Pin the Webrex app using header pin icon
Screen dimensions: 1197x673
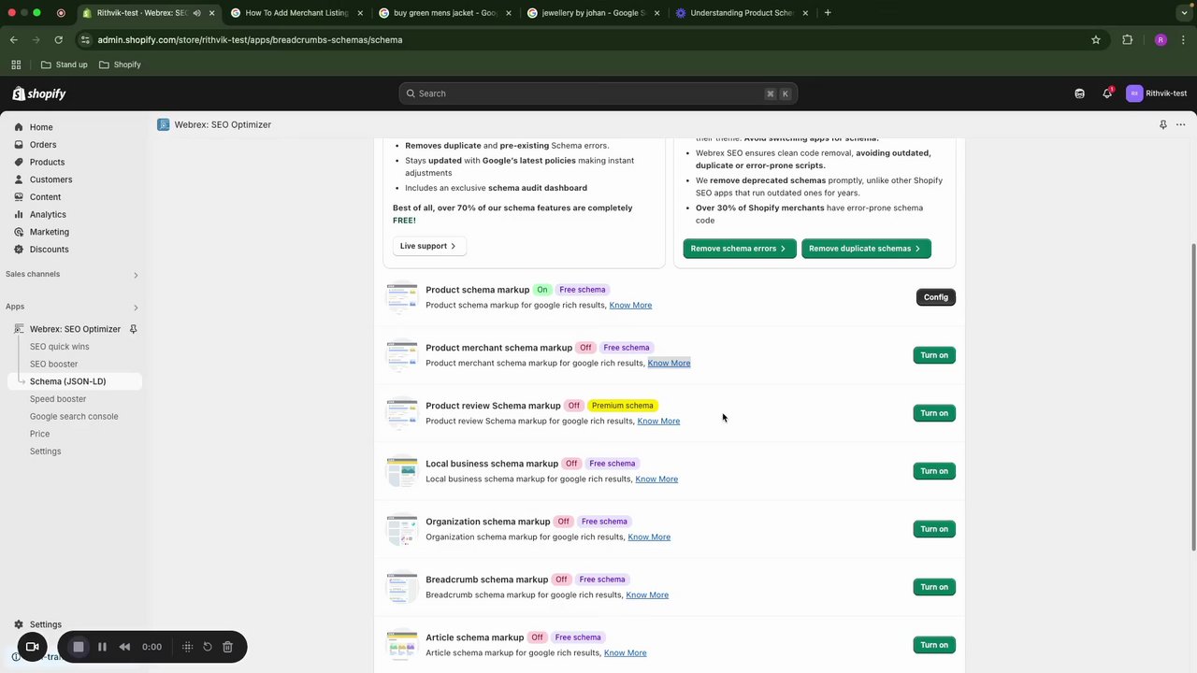point(1162,124)
